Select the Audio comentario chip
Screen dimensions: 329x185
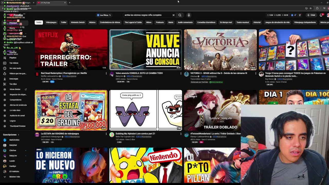185,22
